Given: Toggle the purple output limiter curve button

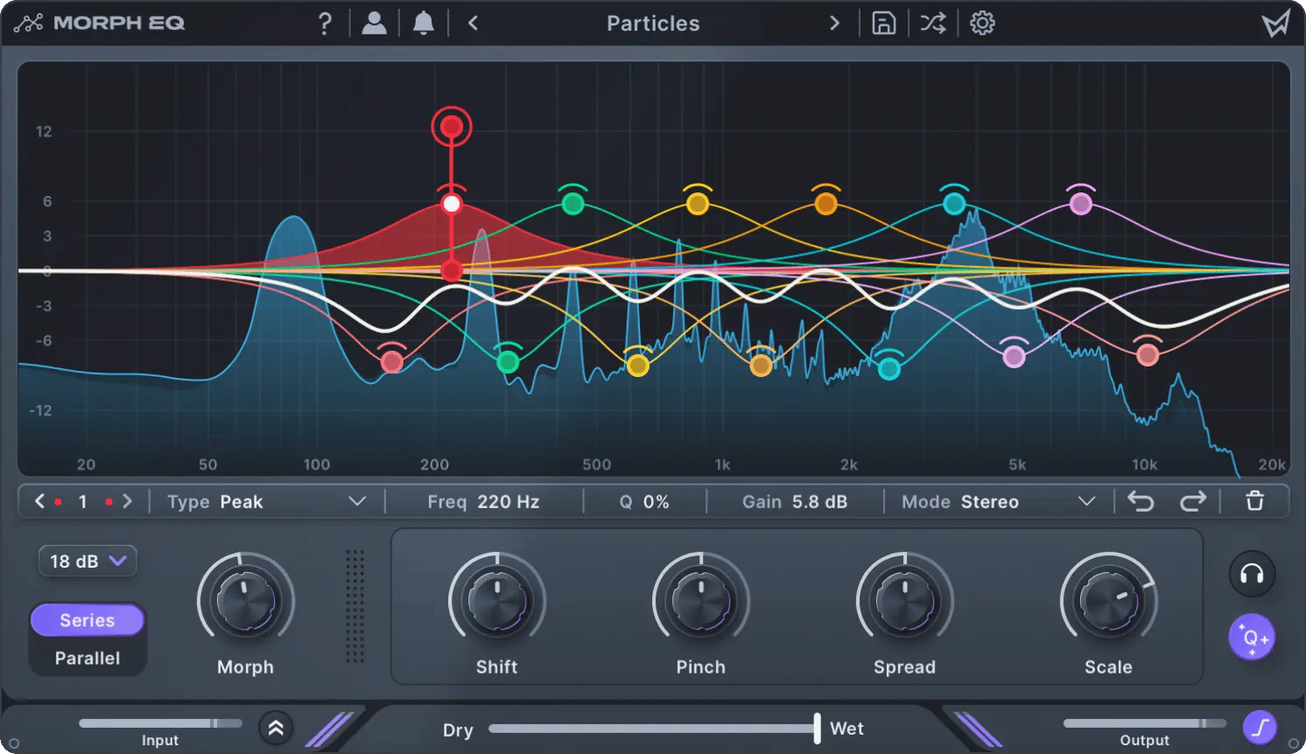Looking at the screenshot, I should tap(1260, 727).
